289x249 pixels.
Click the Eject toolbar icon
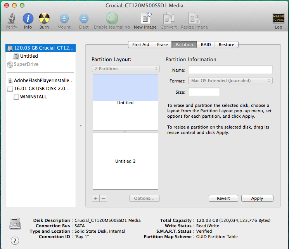[84, 19]
